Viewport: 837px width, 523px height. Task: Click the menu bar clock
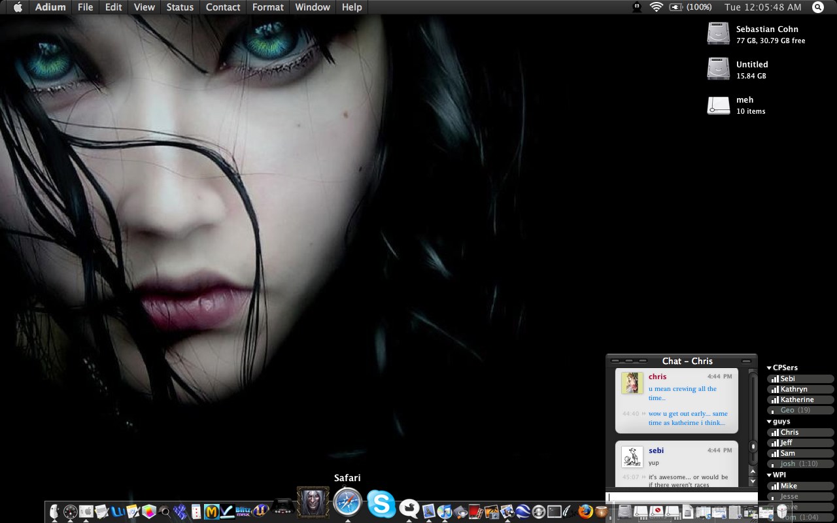[x=762, y=7]
